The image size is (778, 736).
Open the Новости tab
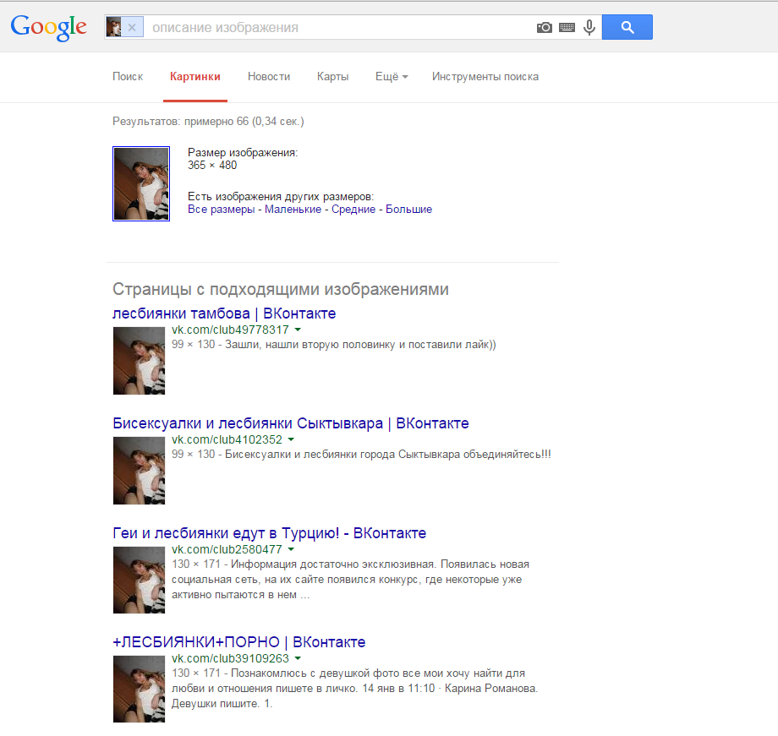pyautogui.click(x=269, y=76)
